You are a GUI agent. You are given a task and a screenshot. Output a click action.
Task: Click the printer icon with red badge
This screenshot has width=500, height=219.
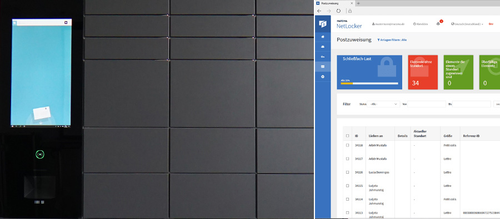pos(439,23)
